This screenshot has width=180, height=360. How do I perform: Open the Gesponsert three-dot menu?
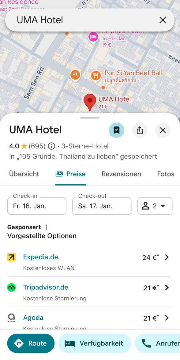pos(46,227)
